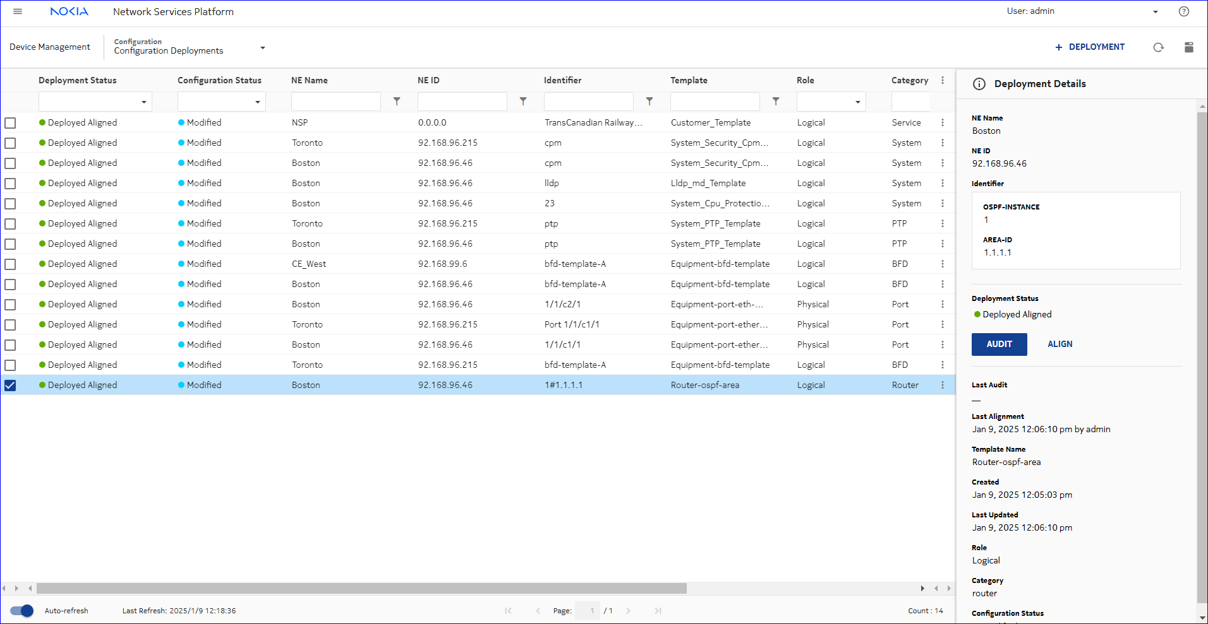Click the AUDIT button
Image resolution: width=1208 pixels, height=624 pixels.
[999, 344]
